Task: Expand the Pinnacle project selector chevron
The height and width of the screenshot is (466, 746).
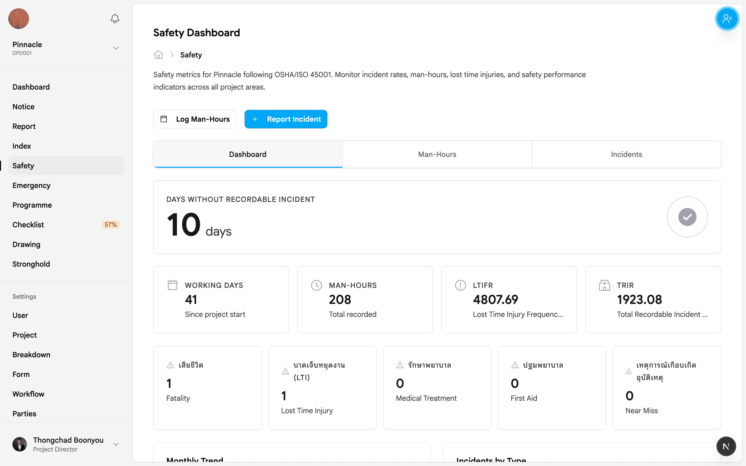Action: click(x=116, y=48)
